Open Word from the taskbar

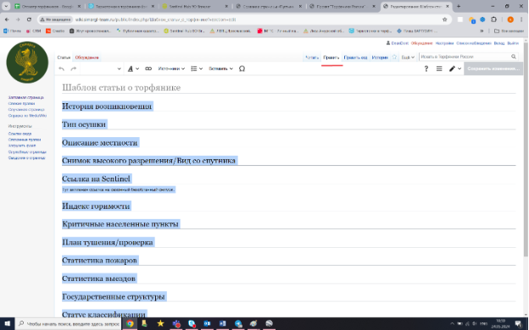tap(223, 323)
